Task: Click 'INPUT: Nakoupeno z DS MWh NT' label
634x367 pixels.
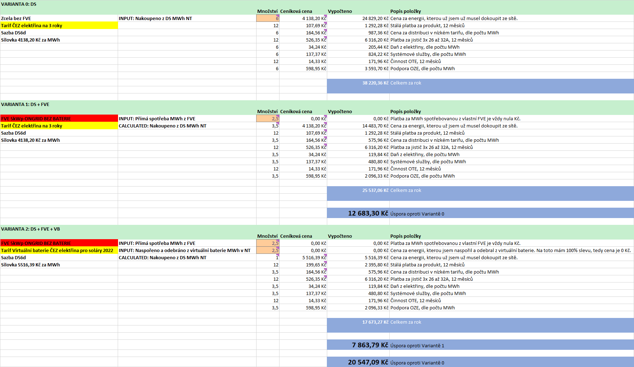Action: point(155,18)
